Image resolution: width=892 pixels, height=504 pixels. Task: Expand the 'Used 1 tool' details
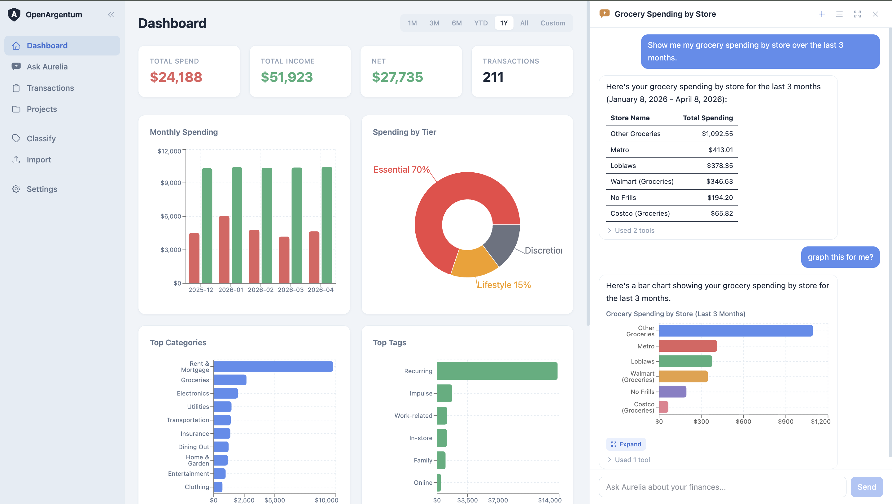(x=629, y=460)
